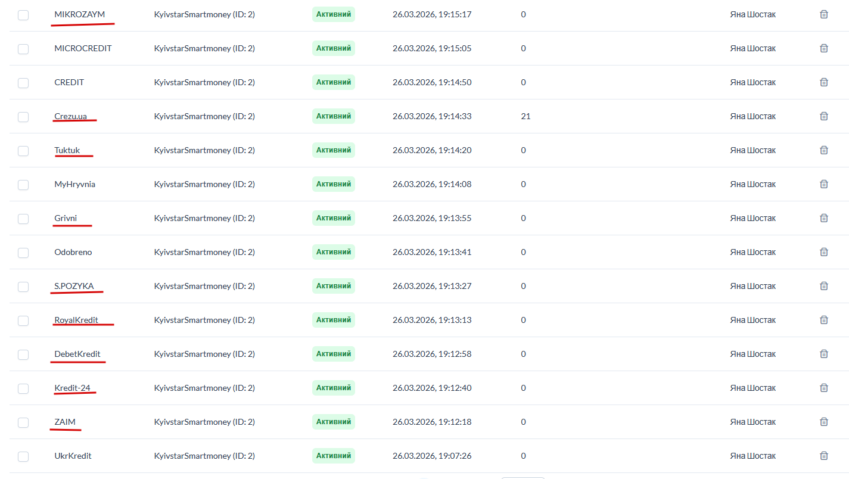
Task: Click Яна Шостак in the Grivni row
Action: click(x=753, y=218)
